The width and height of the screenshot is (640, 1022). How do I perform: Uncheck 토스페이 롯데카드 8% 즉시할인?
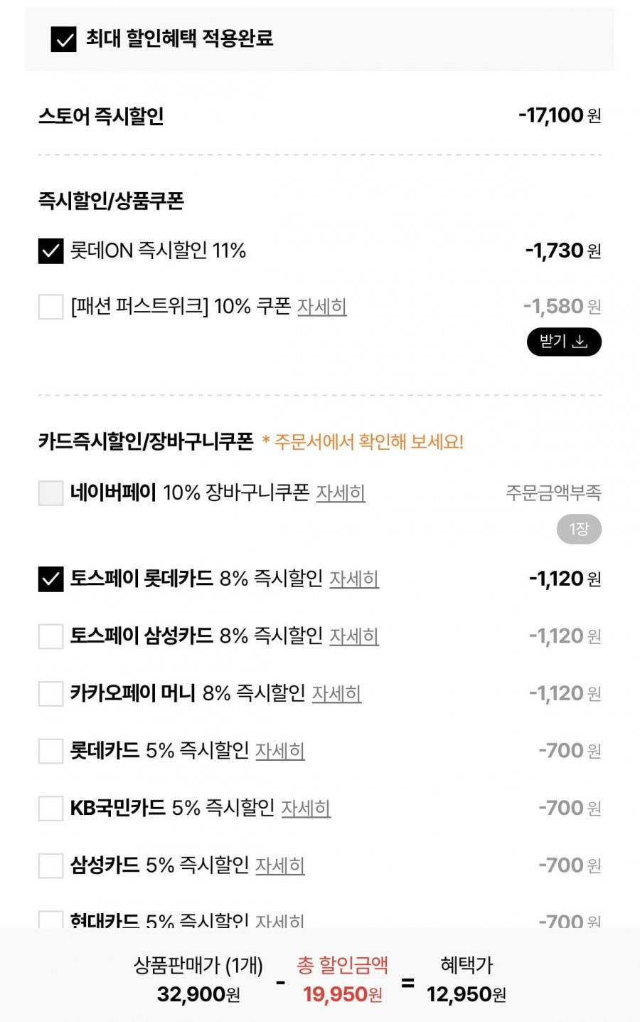point(50,579)
